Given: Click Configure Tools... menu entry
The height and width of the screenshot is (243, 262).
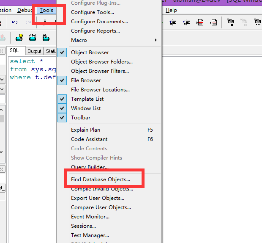Looking at the screenshot, I should pos(93,12).
